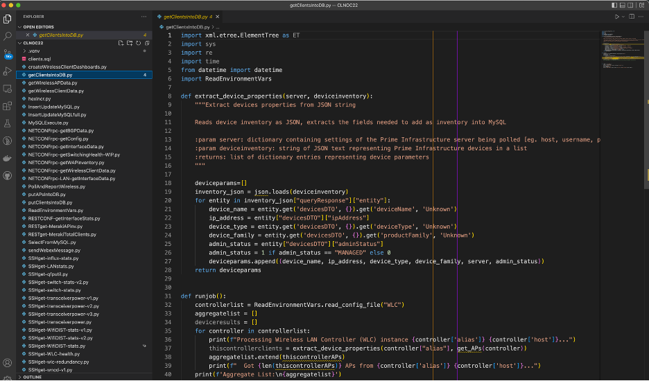Open the Source Control view icon
This screenshot has width=649, height=381.
(8, 54)
